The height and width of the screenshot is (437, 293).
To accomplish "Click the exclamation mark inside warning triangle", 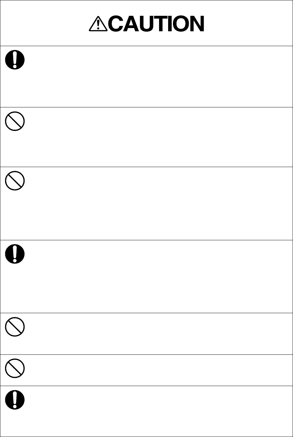I will click(x=97, y=25).
